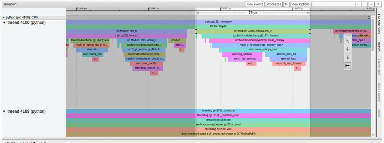Viewport: 384px width, 143px height.
Task: Select the ProfilerStep#6 slice
Action: pyautogui.click(x=218, y=27)
